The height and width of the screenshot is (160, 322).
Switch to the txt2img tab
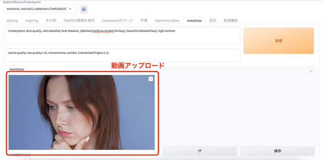[x=12, y=20]
